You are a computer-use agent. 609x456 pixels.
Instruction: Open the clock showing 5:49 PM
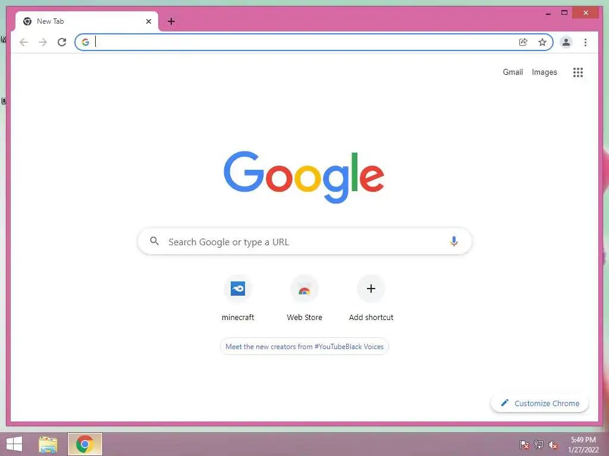(583, 445)
